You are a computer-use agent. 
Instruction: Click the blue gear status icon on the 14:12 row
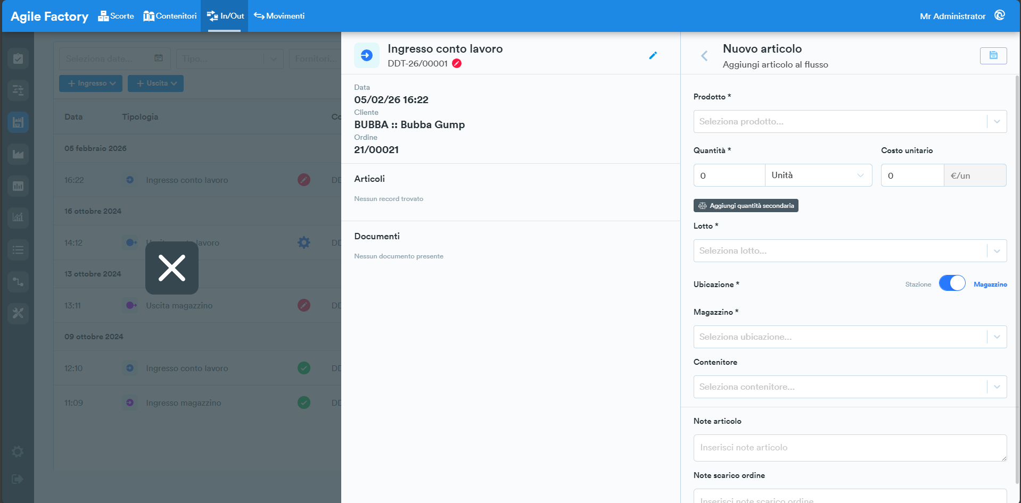click(x=304, y=242)
